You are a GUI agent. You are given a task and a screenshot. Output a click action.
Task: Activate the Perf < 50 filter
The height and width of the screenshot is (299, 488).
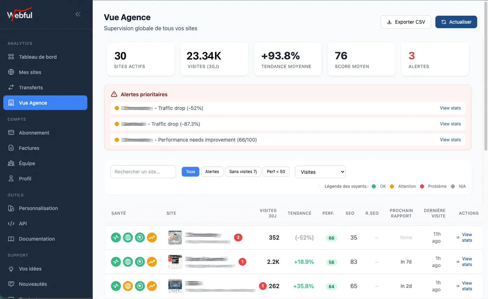tap(276, 172)
